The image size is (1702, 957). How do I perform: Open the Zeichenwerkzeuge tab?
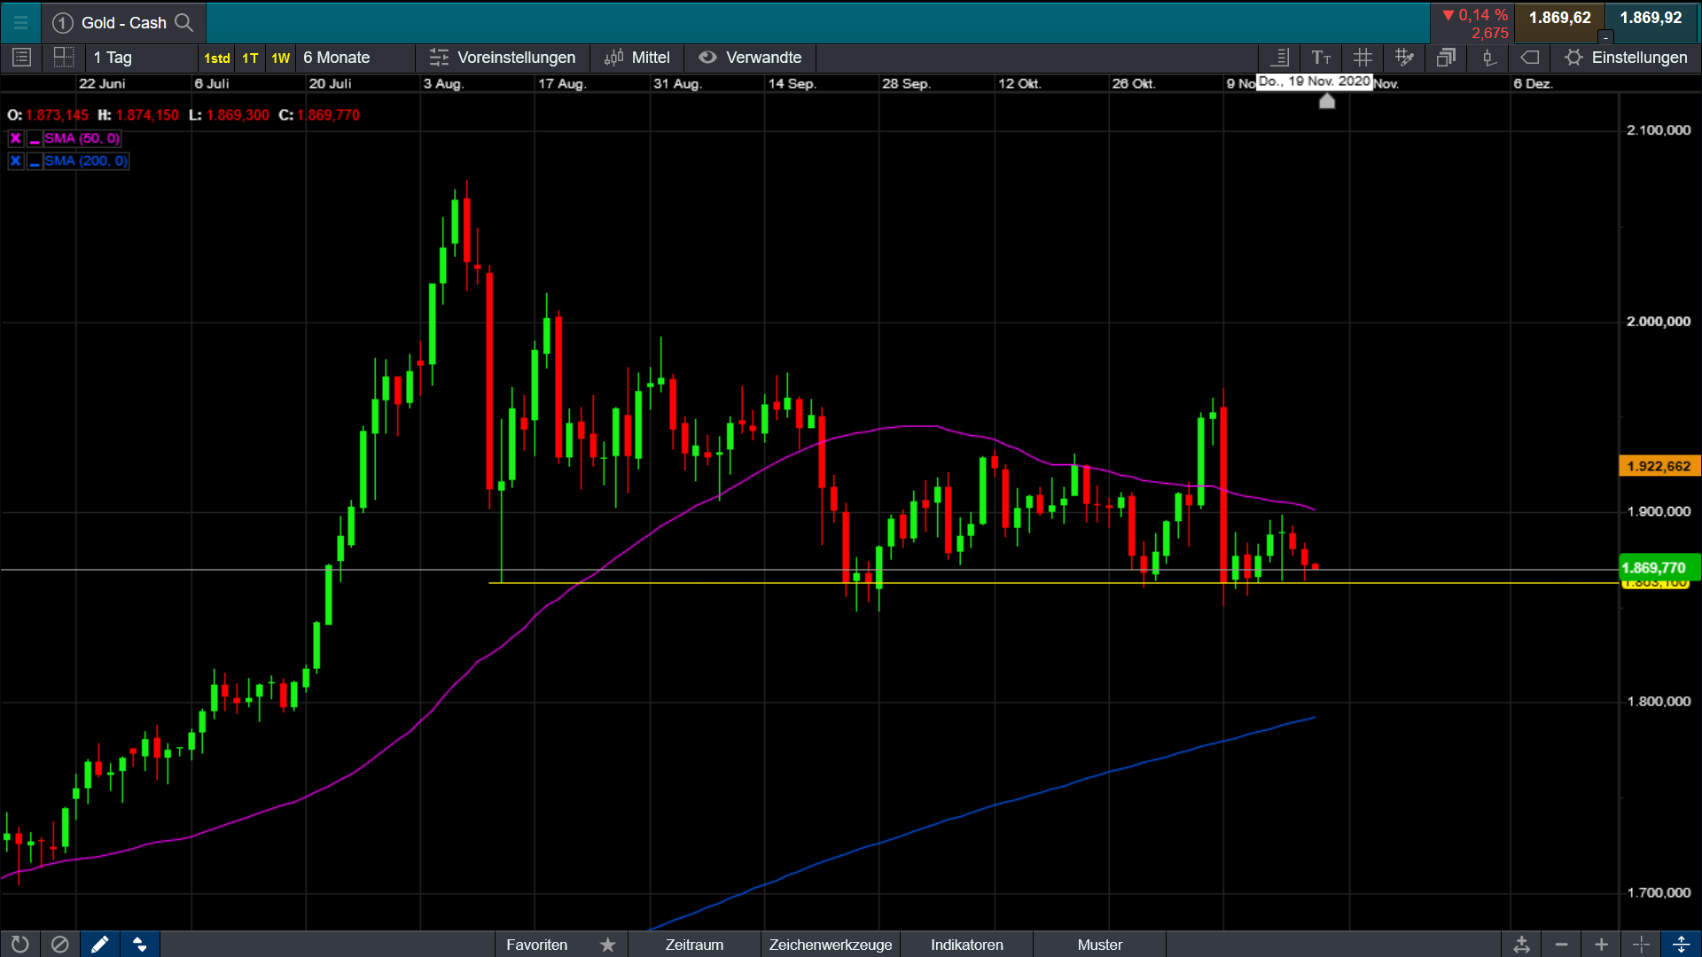click(830, 945)
